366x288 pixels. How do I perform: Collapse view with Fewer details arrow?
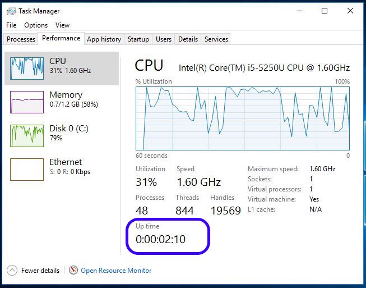point(12,270)
